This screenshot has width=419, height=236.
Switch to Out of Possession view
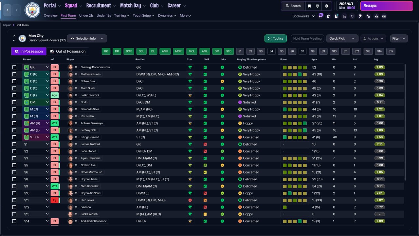point(68,51)
